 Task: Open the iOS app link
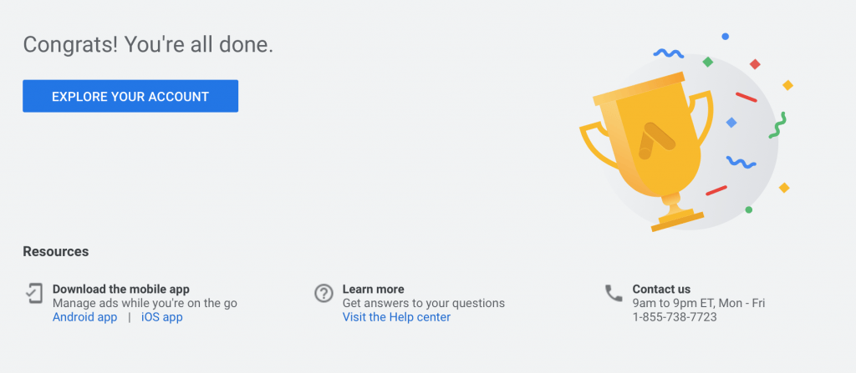(161, 317)
